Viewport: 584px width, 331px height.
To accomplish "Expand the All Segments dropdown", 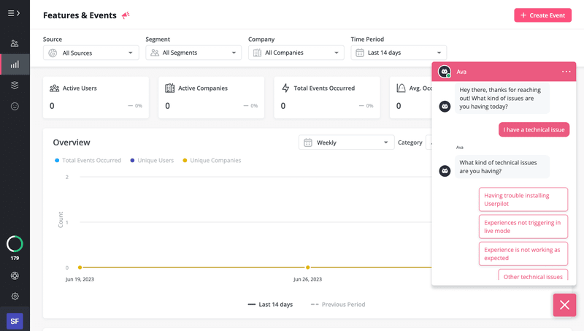I will 193,53.
